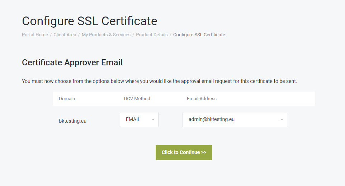345x186 pixels.
Task: Select the Email Address column header
Action: 202,98
